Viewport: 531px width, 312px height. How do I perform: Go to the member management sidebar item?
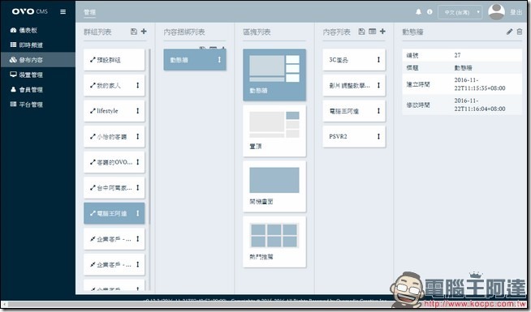(27, 90)
